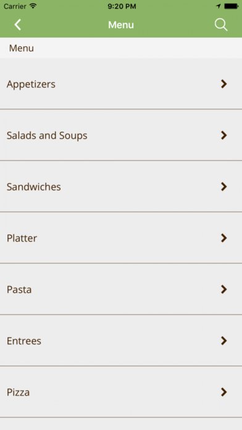Screen dimensions: 242x430
Task: Tap the Platter row chevron
Action: pos(224,238)
